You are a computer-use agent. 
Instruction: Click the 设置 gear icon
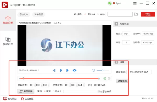tap(116, 62)
